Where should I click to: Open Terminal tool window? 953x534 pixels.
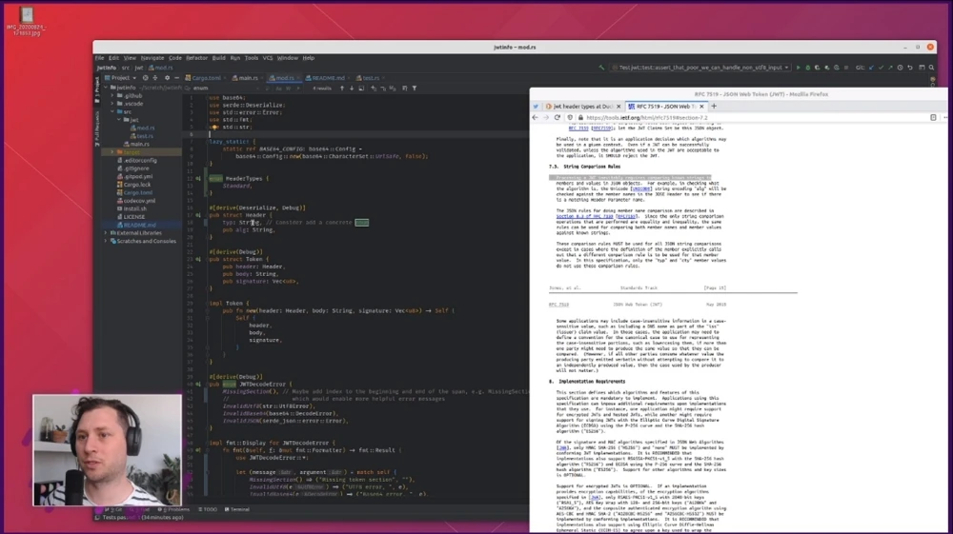[237, 509]
